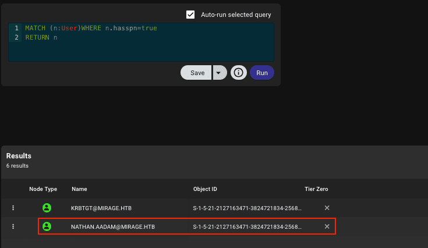The width and height of the screenshot is (428, 248).
Task: Select the NATHAN.AADAM@MIRAGE.HTB result name
Action: click(x=113, y=226)
